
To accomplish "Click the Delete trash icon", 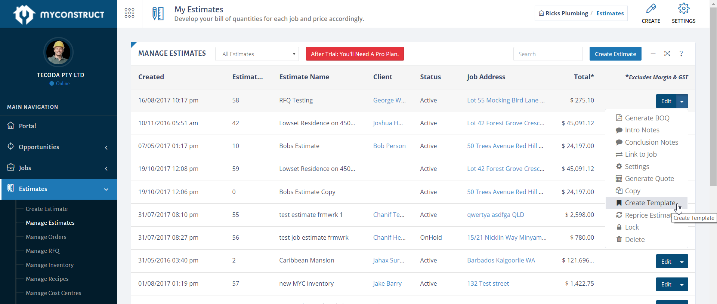I will click(619, 239).
